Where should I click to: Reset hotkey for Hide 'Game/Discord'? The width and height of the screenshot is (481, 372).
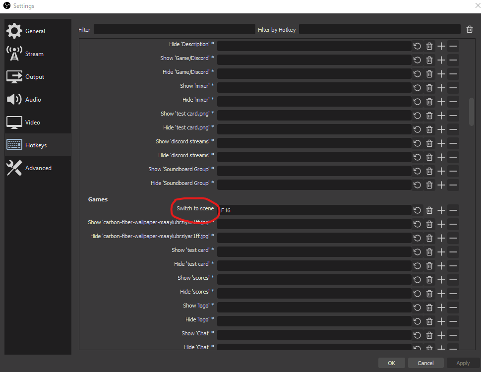tap(417, 74)
